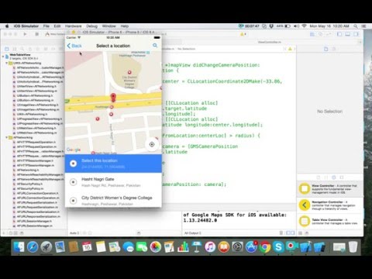Click the No Selection inspector area label

click(x=330, y=112)
